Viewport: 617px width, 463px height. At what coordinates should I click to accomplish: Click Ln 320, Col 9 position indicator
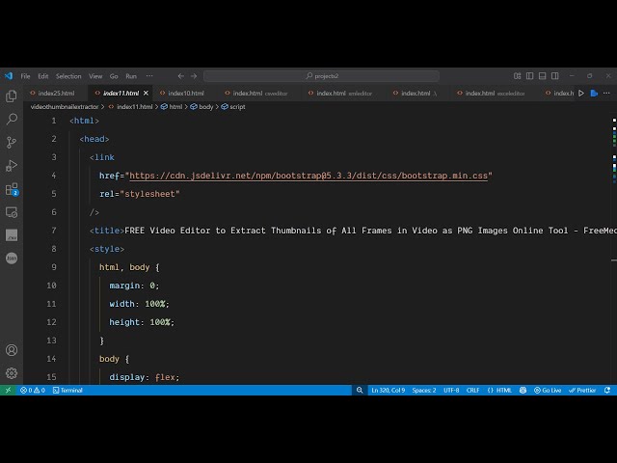[x=388, y=390]
